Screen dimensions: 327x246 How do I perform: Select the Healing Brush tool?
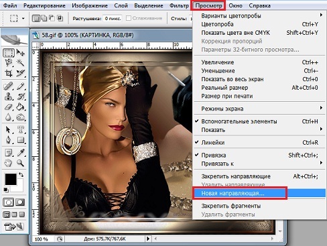pyautogui.click(x=9, y=86)
